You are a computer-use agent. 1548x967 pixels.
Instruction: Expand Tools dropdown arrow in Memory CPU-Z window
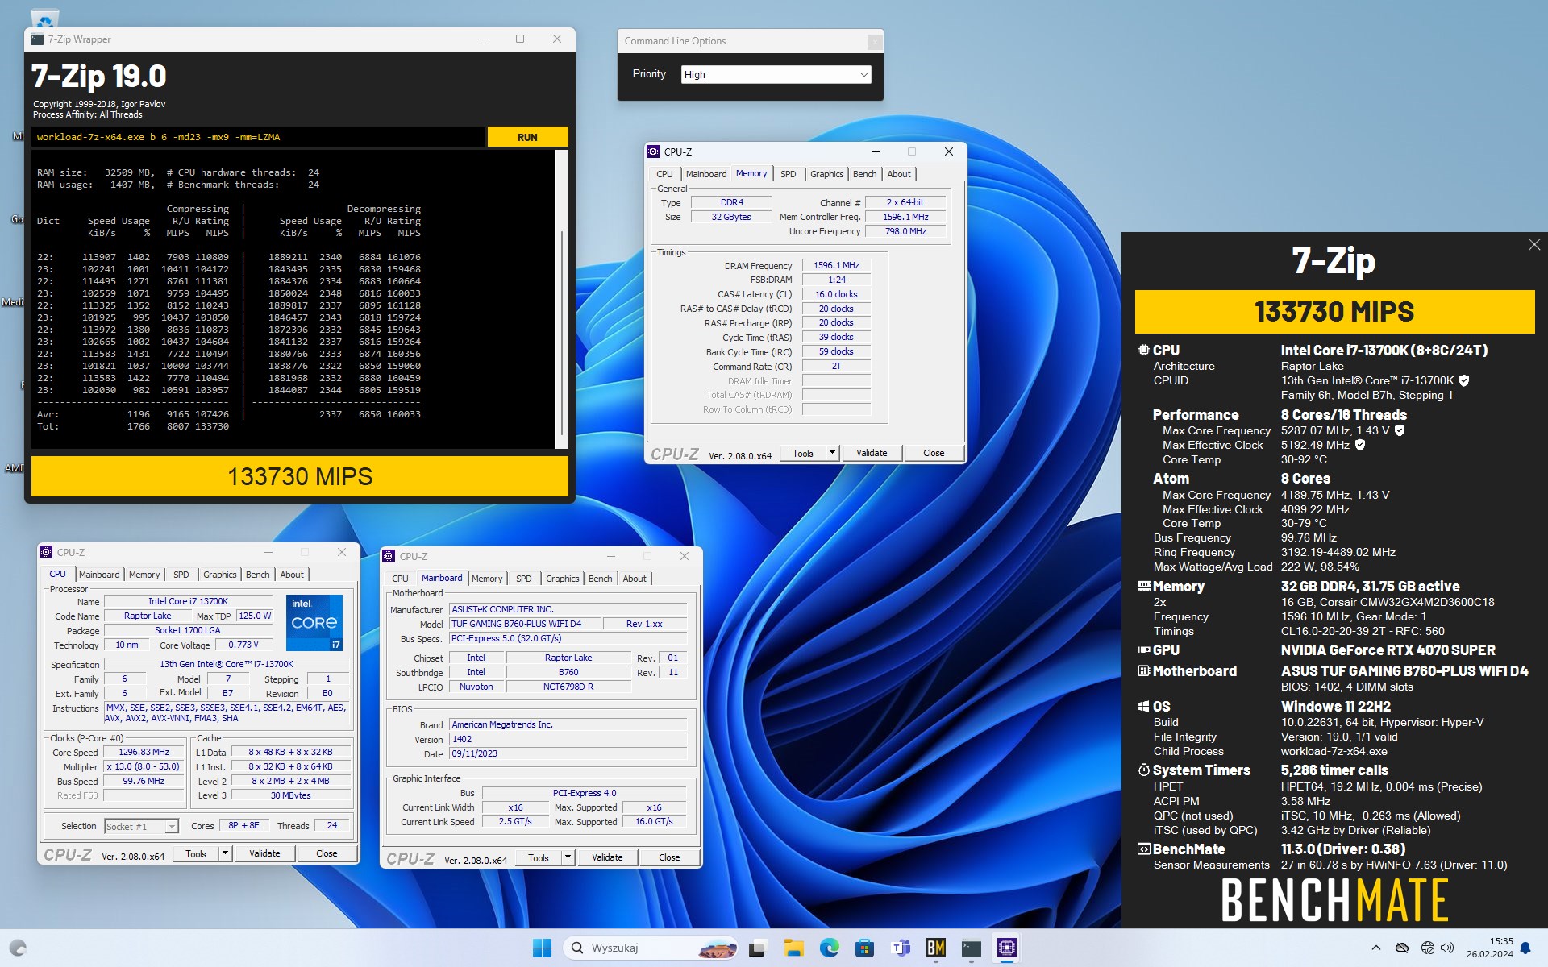(832, 453)
